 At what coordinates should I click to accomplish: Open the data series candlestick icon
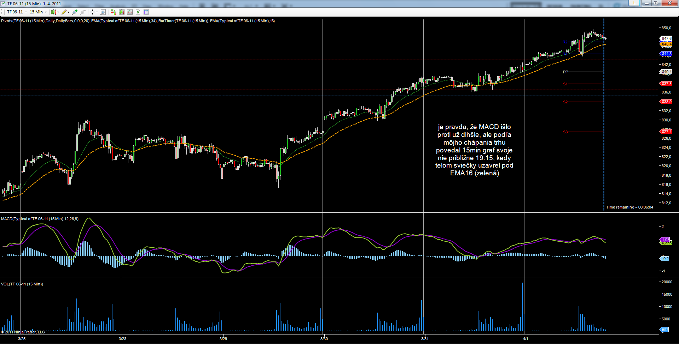122,12
